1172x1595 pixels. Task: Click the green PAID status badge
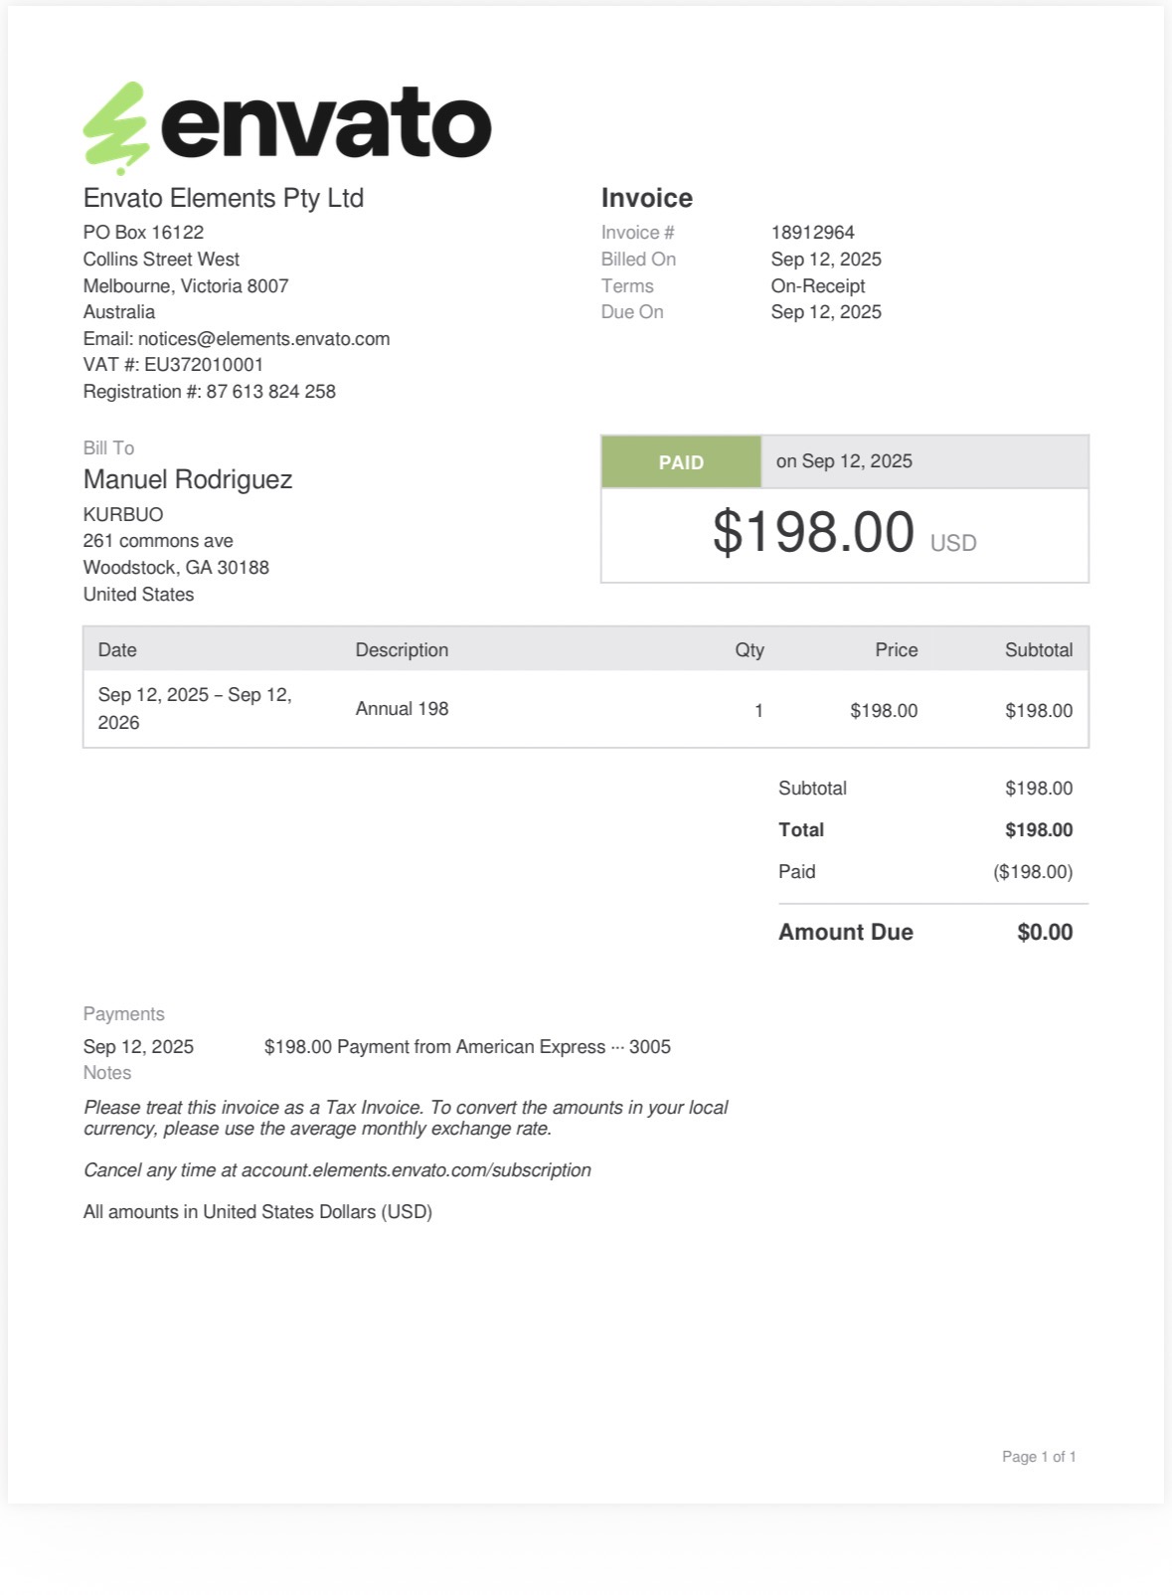(x=681, y=462)
